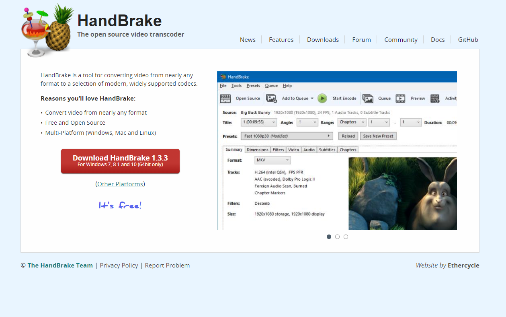Click the HandBrake site title heading
506x317 pixels.
pyautogui.click(x=119, y=21)
